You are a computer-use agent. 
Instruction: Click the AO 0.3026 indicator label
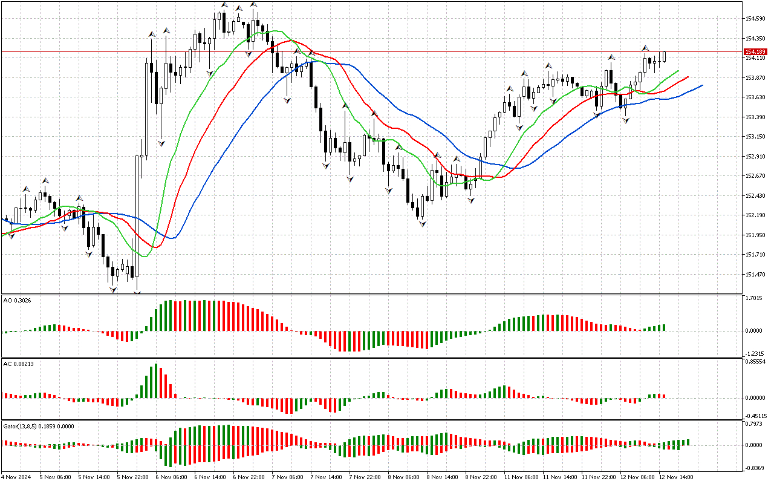click(x=17, y=300)
